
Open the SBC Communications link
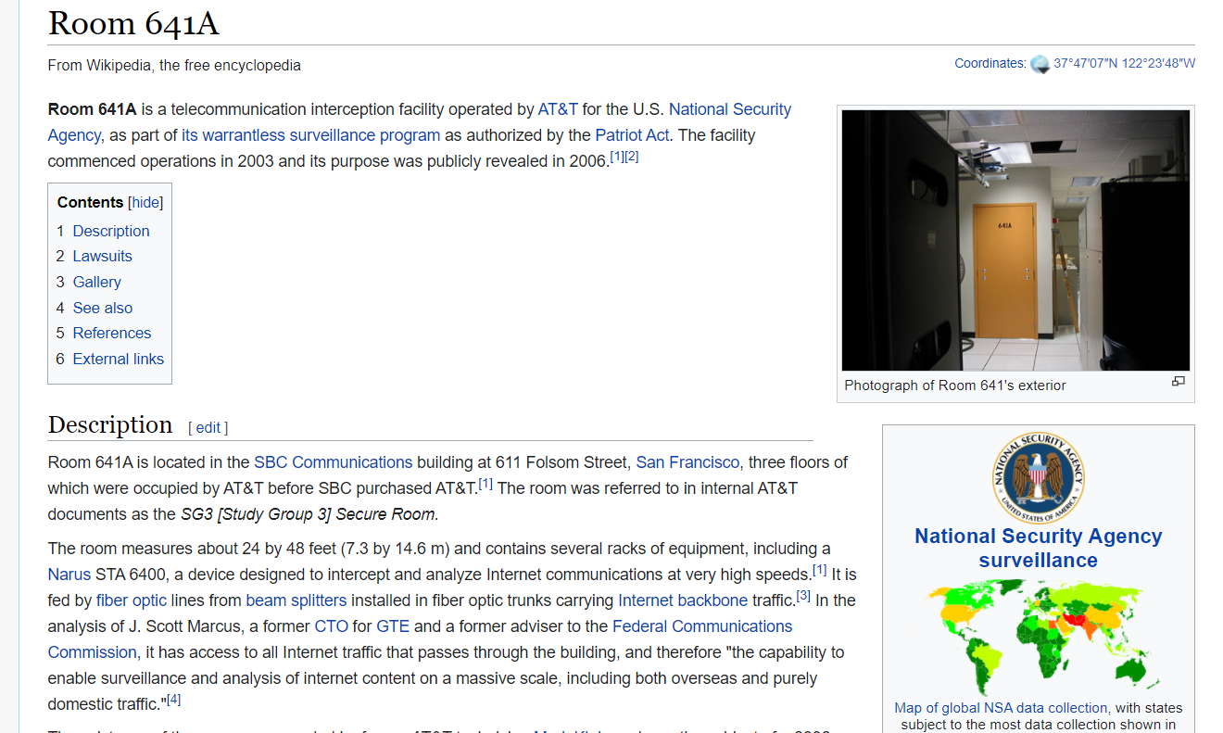coord(334,462)
